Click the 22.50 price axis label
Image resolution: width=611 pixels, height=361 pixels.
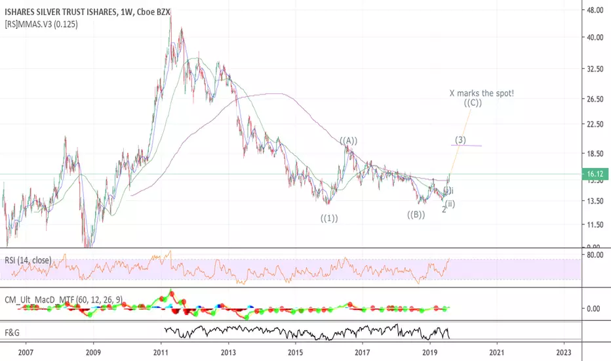pyautogui.click(x=595, y=125)
